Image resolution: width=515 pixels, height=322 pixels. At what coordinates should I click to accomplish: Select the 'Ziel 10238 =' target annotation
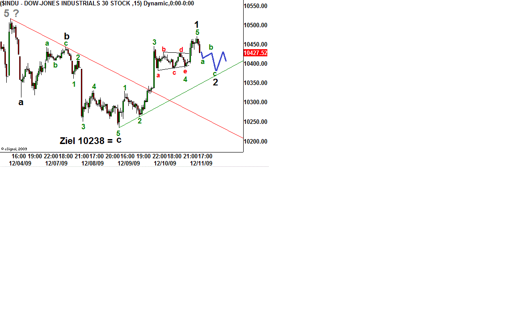point(86,140)
